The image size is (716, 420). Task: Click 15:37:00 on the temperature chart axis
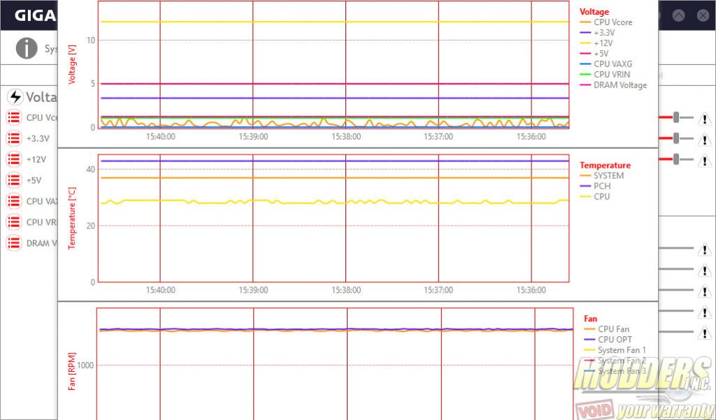[438, 290]
